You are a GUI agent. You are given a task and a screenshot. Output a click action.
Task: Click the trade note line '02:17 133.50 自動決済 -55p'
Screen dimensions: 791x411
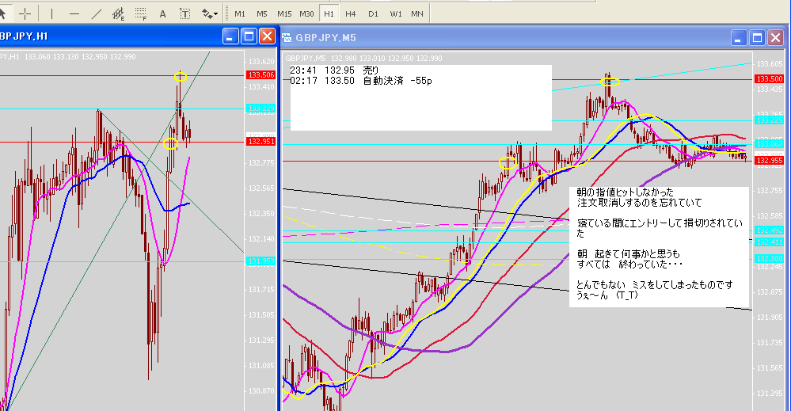(361, 81)
